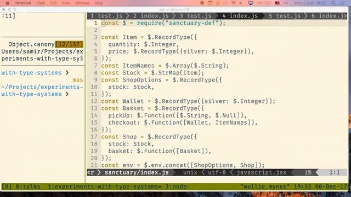Click the tmux session [0] indicator
Screen dimensions: 351x197
coord(7,187)
